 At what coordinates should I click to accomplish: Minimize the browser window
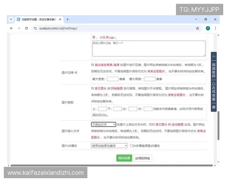196,19
